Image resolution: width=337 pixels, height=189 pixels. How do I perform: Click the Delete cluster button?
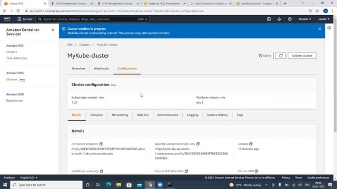click(302, 56)
